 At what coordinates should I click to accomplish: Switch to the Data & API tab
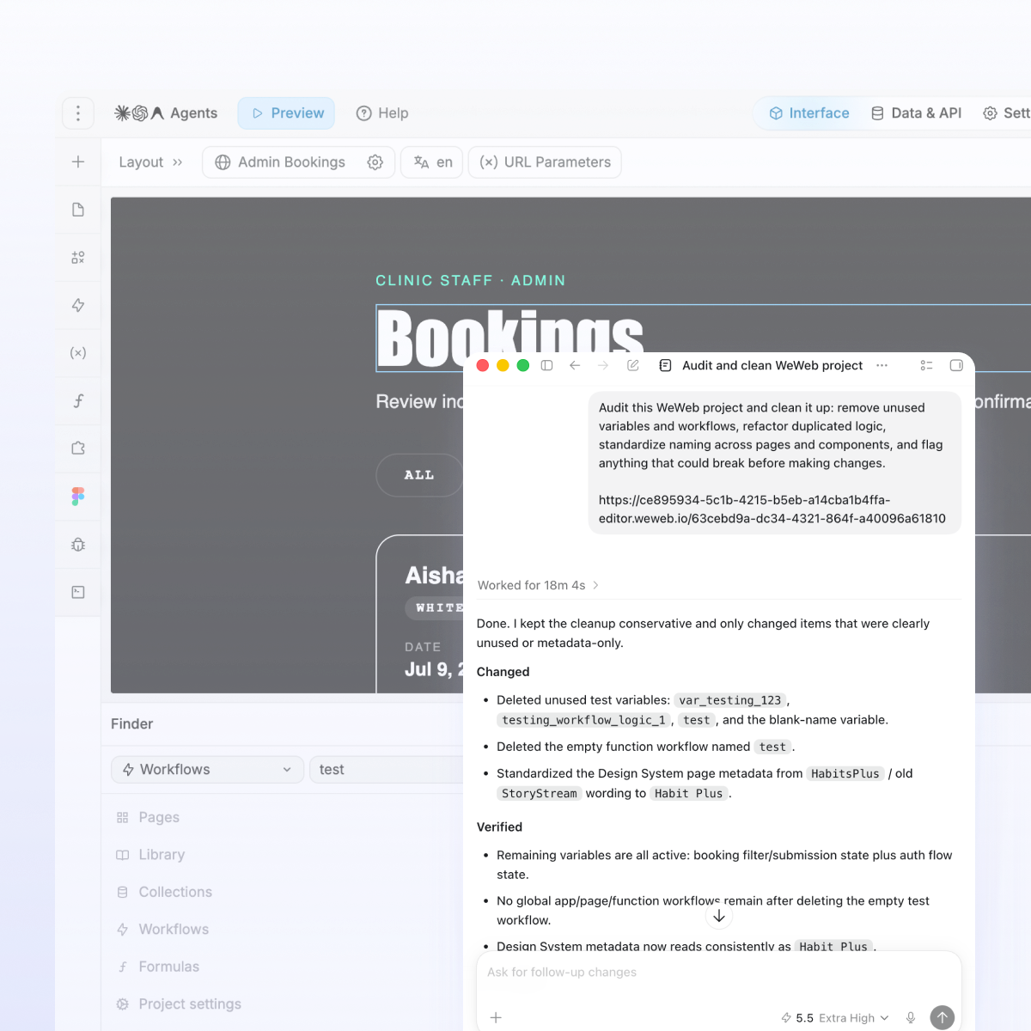click(x=916, y=113)
